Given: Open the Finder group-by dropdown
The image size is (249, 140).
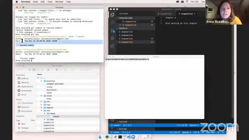Looking at the screenshot, I should (49, 70).
